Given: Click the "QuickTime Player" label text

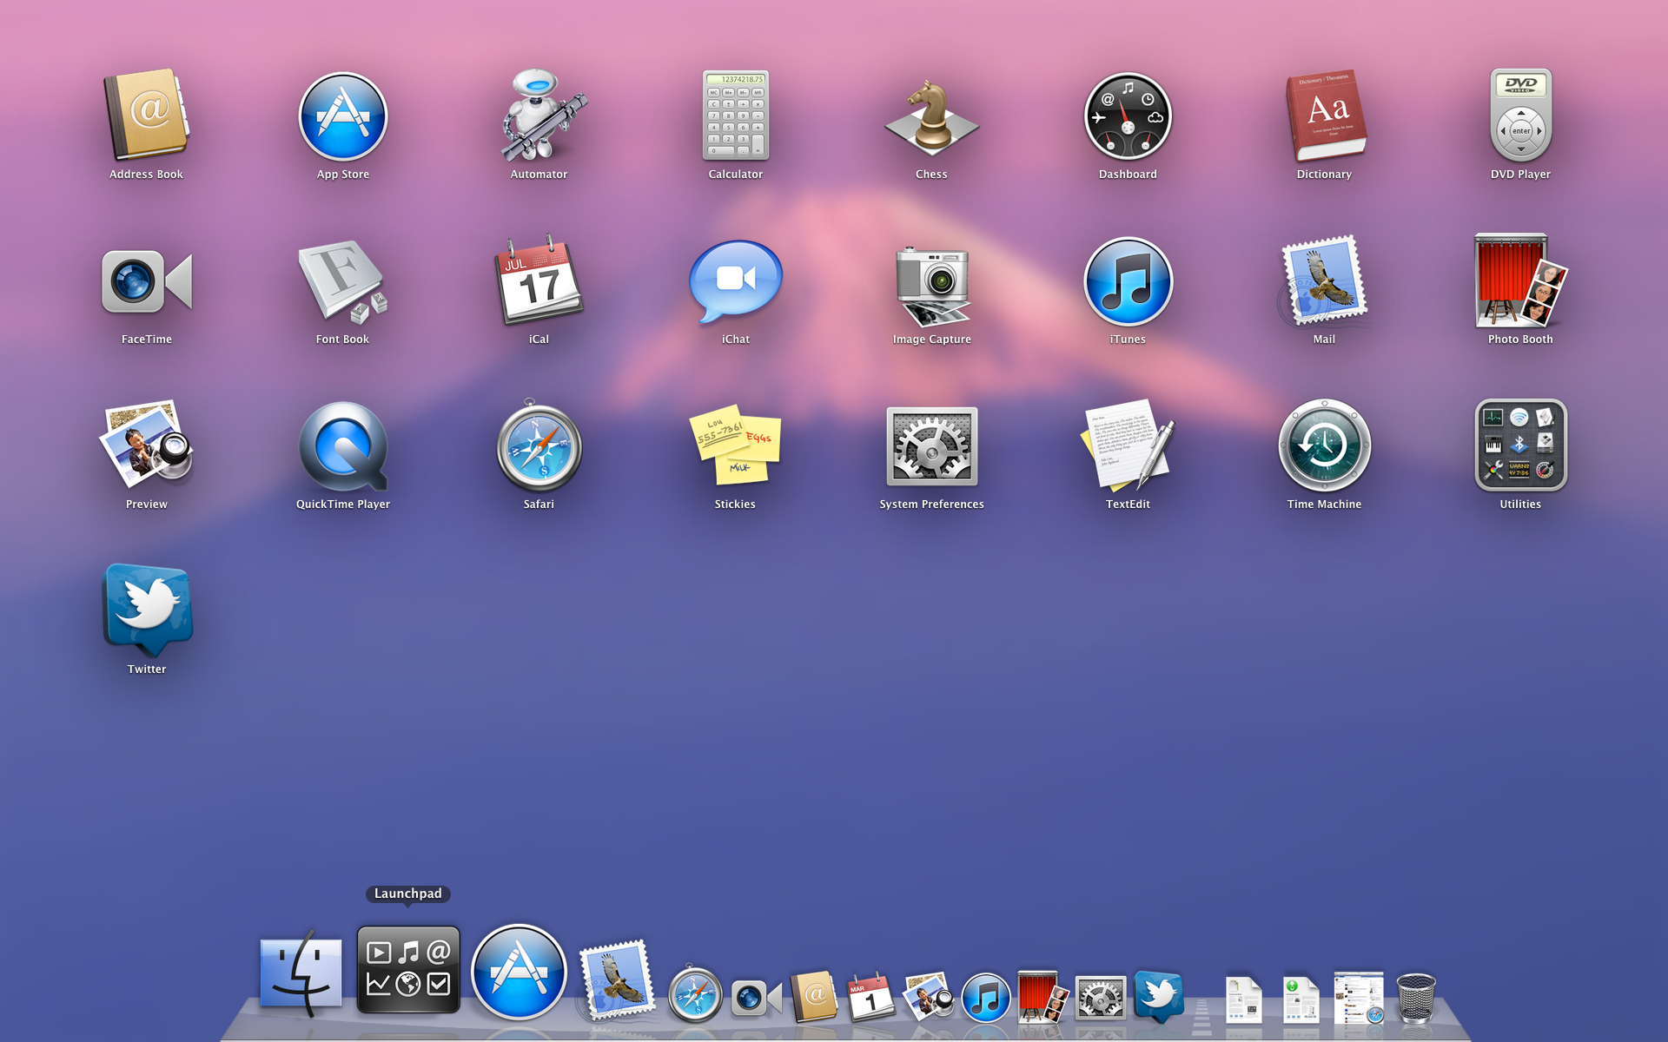Looking at the screenshot, I should tap(343, 505).
